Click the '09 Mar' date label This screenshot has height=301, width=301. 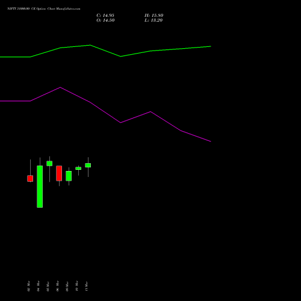click(67, 286)
